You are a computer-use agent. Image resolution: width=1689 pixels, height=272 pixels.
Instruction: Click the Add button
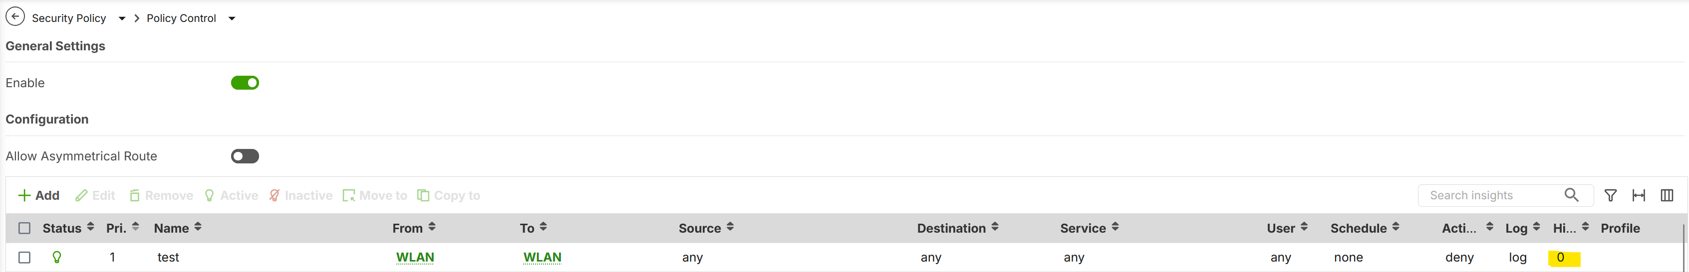pyautogui.click(x=39, y=195)
